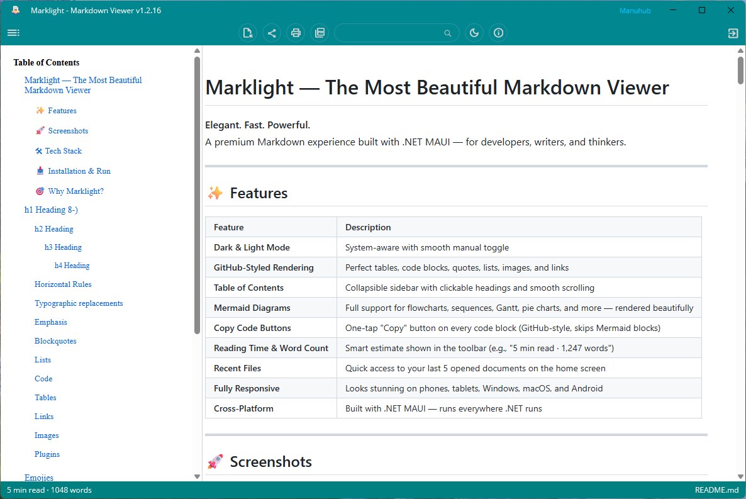Jump to Typographic replacements section

79,303
